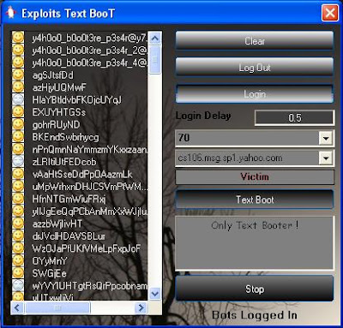343x328 pixels.
Task: Click the Login Delay field showing 0.5
Action: tap(294, 117)
